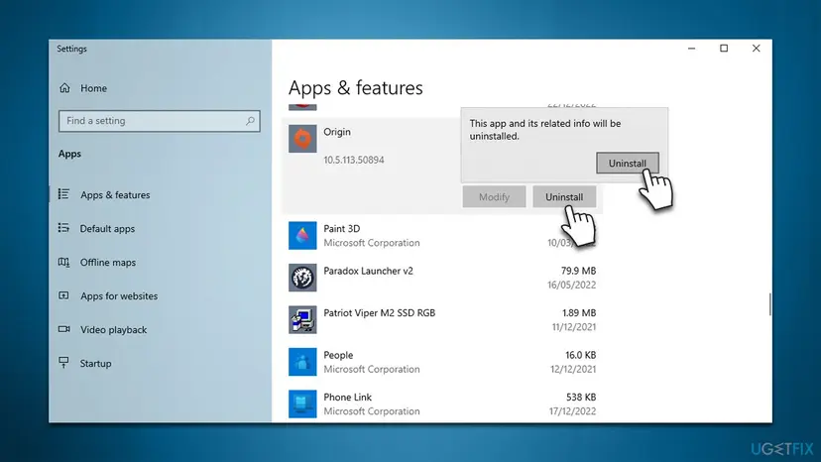Viewport: 821px width, 462px height.
Task: Select the Paint 3D list entry
Action: tap(442, 235)
